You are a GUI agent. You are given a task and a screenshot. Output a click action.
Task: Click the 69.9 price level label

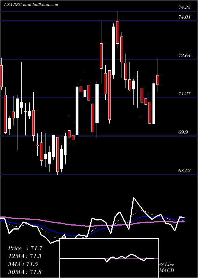[x=183, y=132]
